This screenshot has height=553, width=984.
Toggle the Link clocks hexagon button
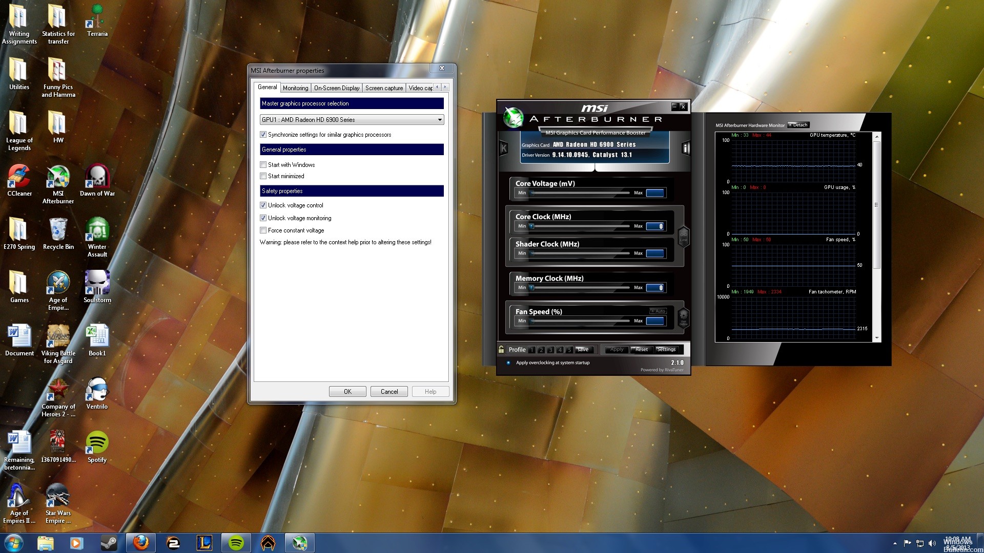tap(683, 237)
